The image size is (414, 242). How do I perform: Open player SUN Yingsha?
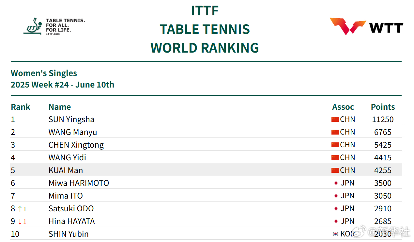[71, 120]
